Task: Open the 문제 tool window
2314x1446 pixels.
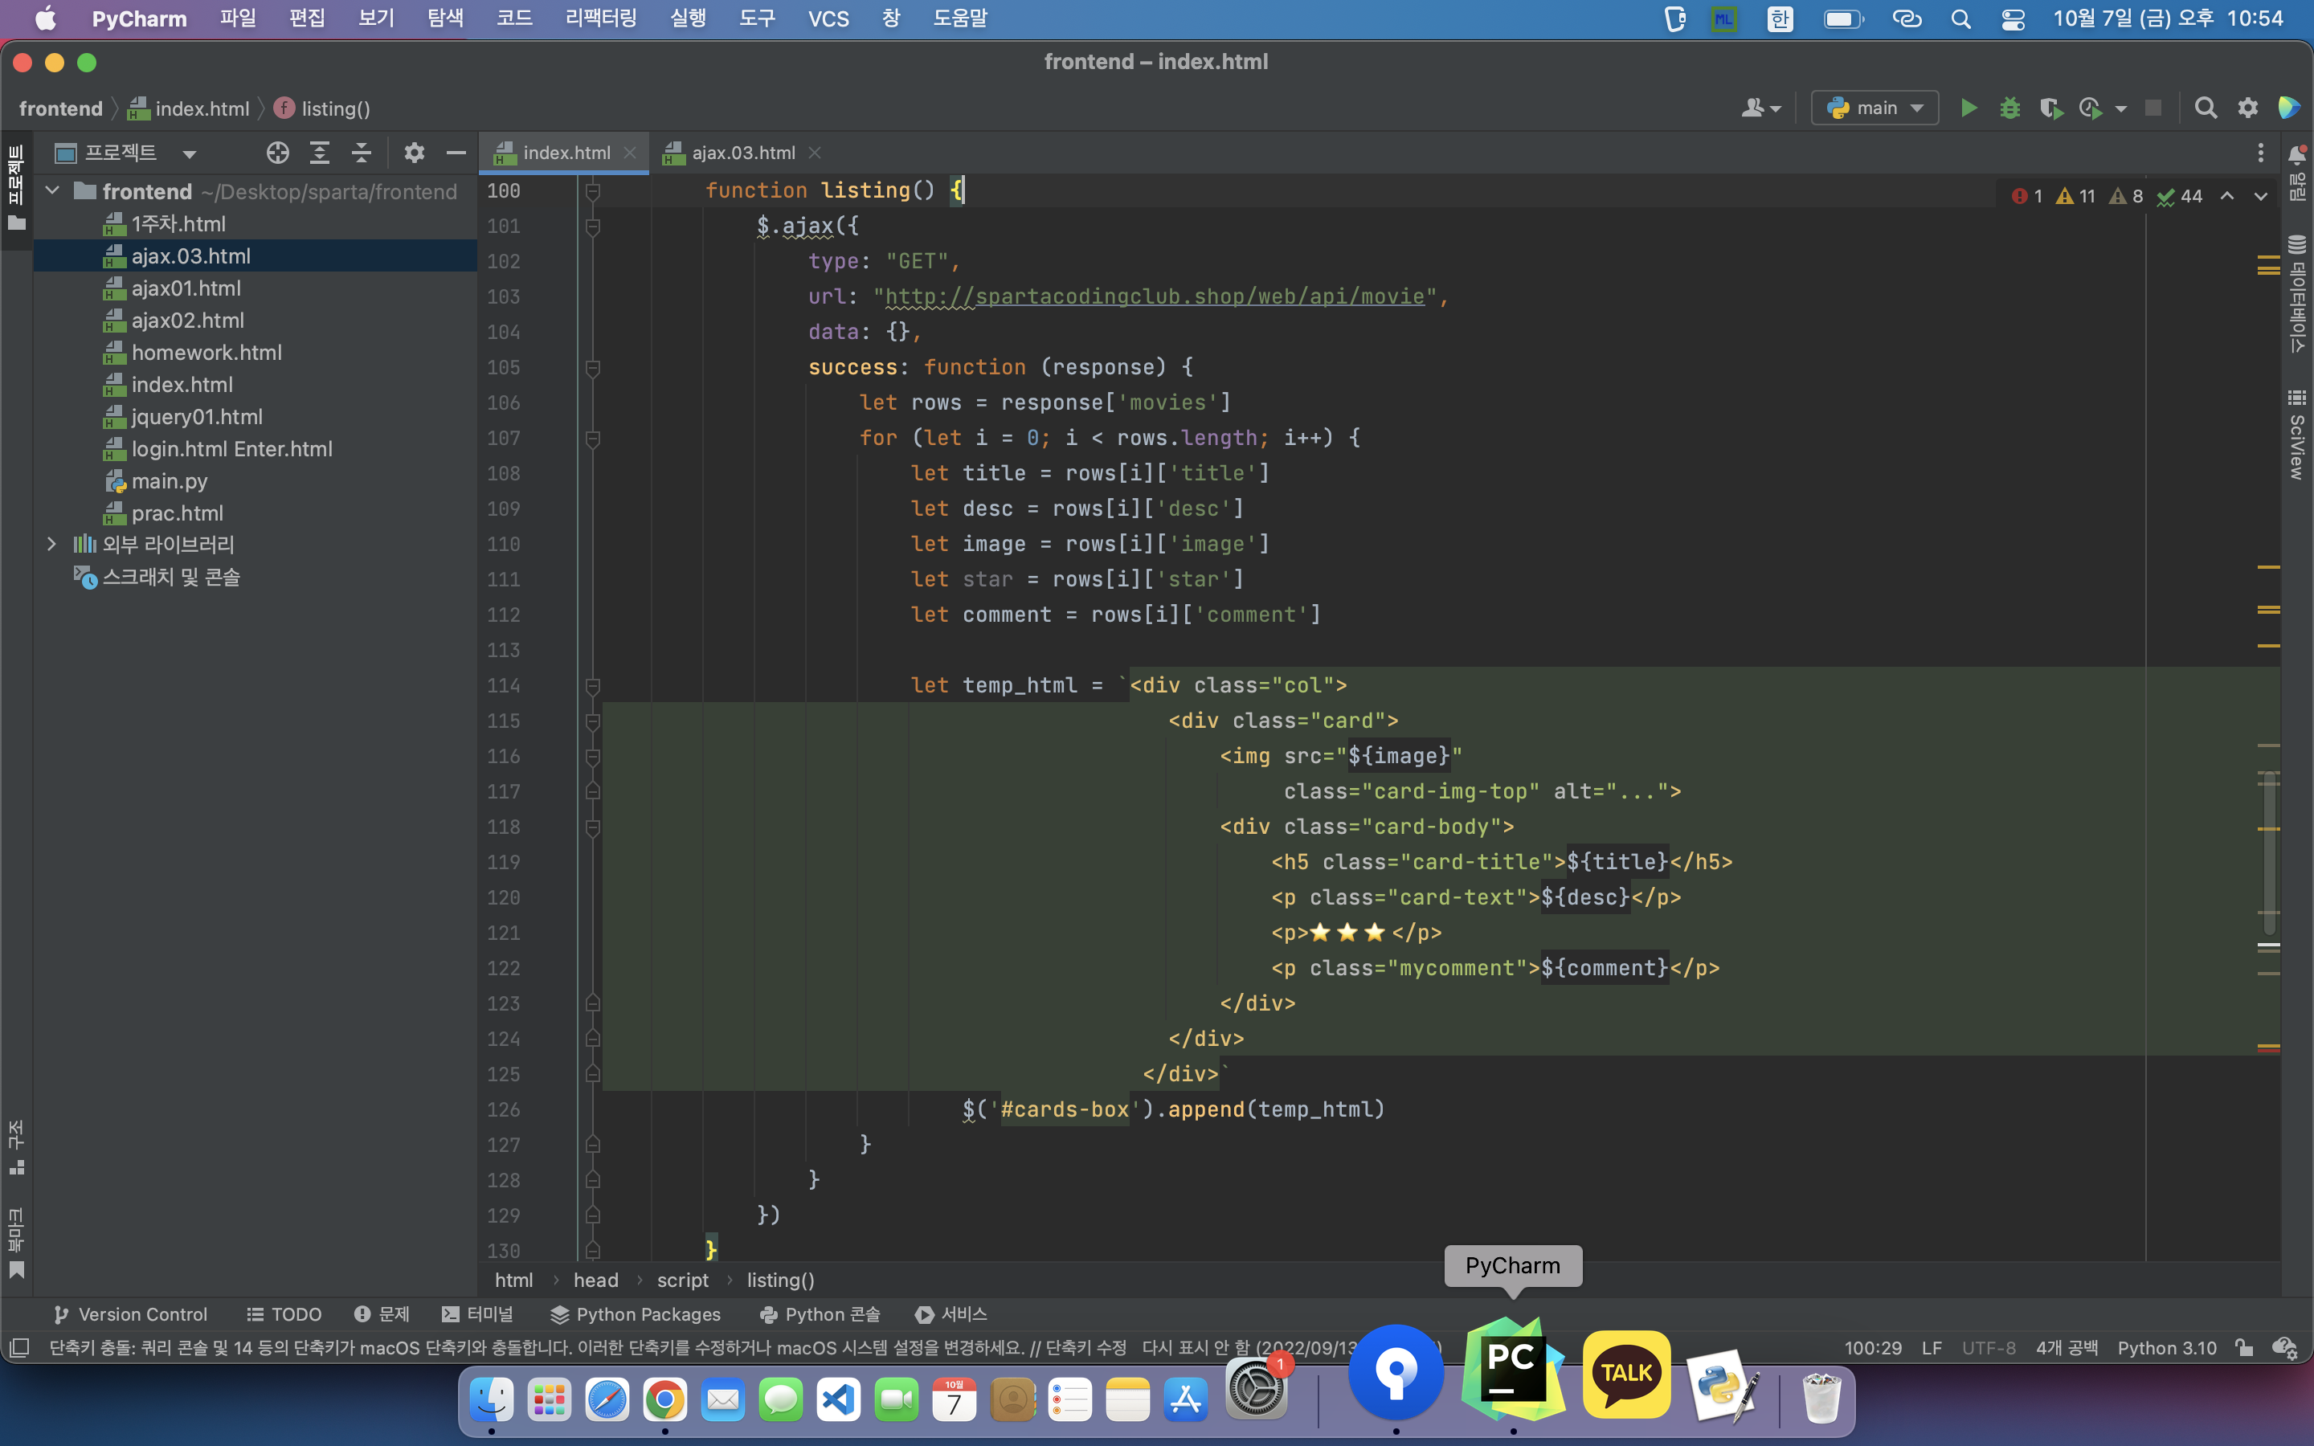Action: click(x=382, y=1314)
